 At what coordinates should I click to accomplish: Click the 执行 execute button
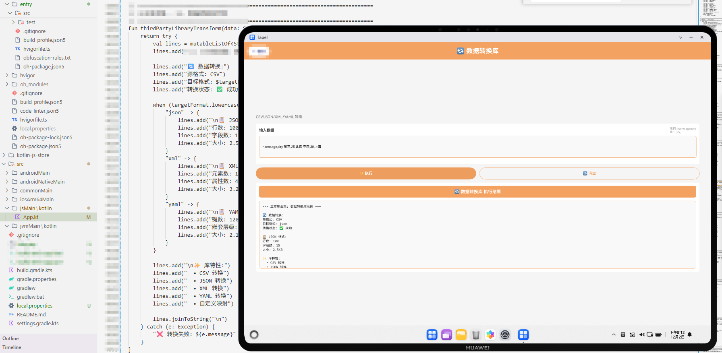[366, 173]
